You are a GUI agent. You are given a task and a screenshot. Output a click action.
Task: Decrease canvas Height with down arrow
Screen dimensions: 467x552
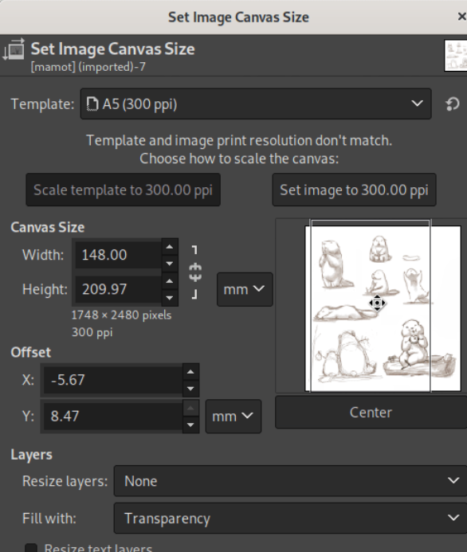(x=170, y=298)
